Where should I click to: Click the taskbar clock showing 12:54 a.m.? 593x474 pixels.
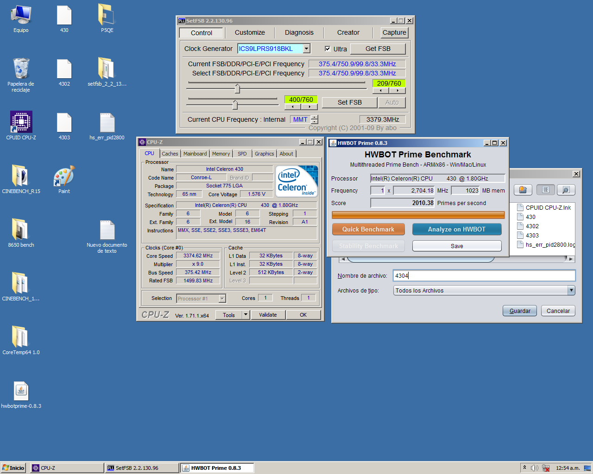pos(568,468)
